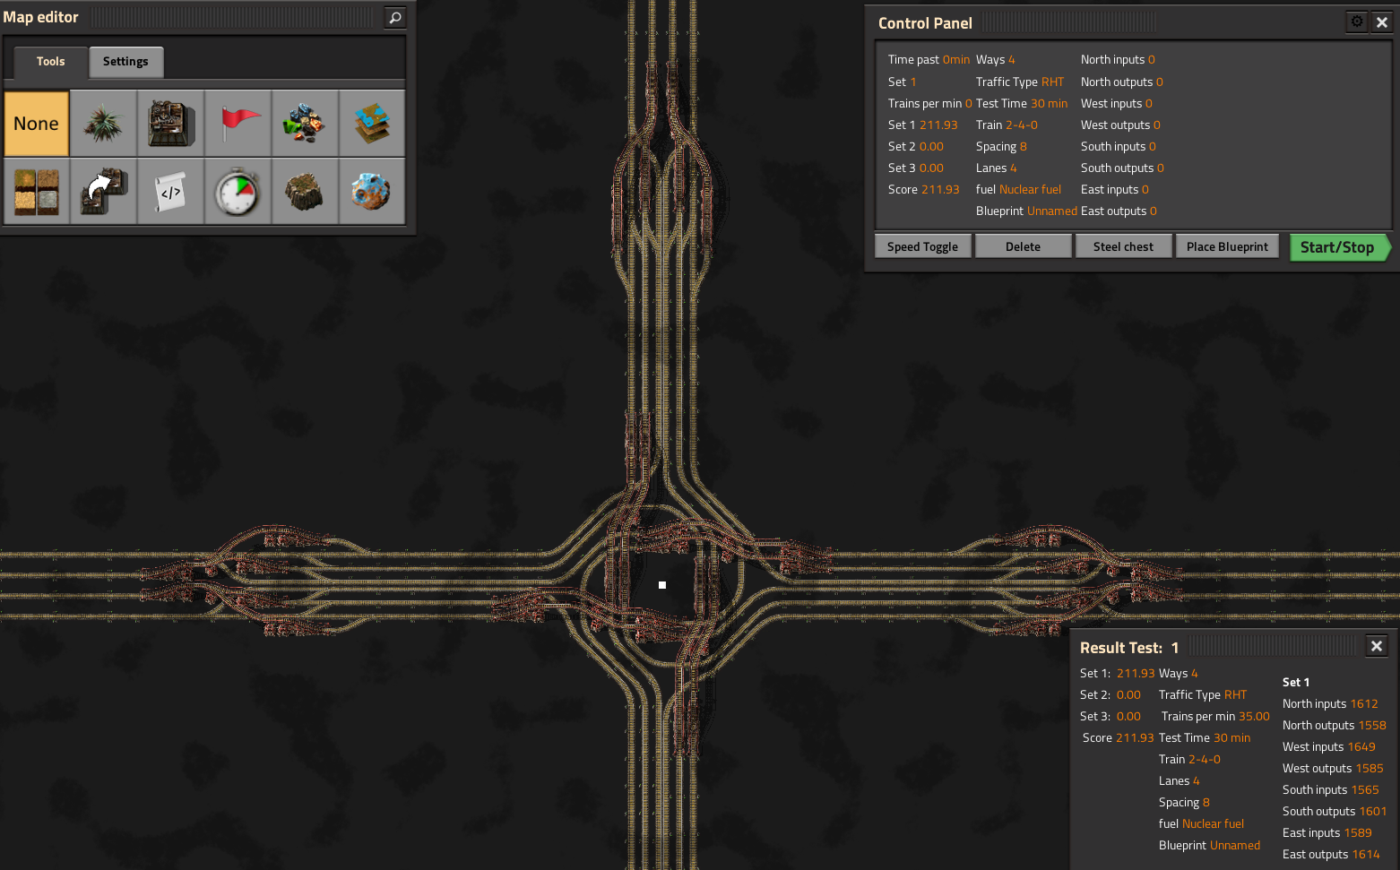This screenshot has height=870, width=1400.
Task: Click Spacing 8 in Control Panel
Action: [x=1001, y=147]
